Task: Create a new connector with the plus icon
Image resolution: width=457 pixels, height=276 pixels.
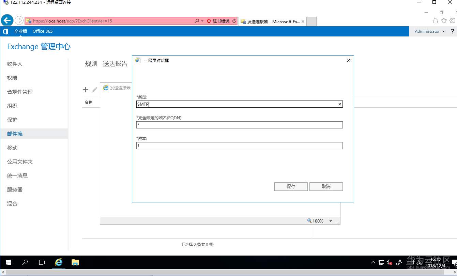Action: point(86,90)
